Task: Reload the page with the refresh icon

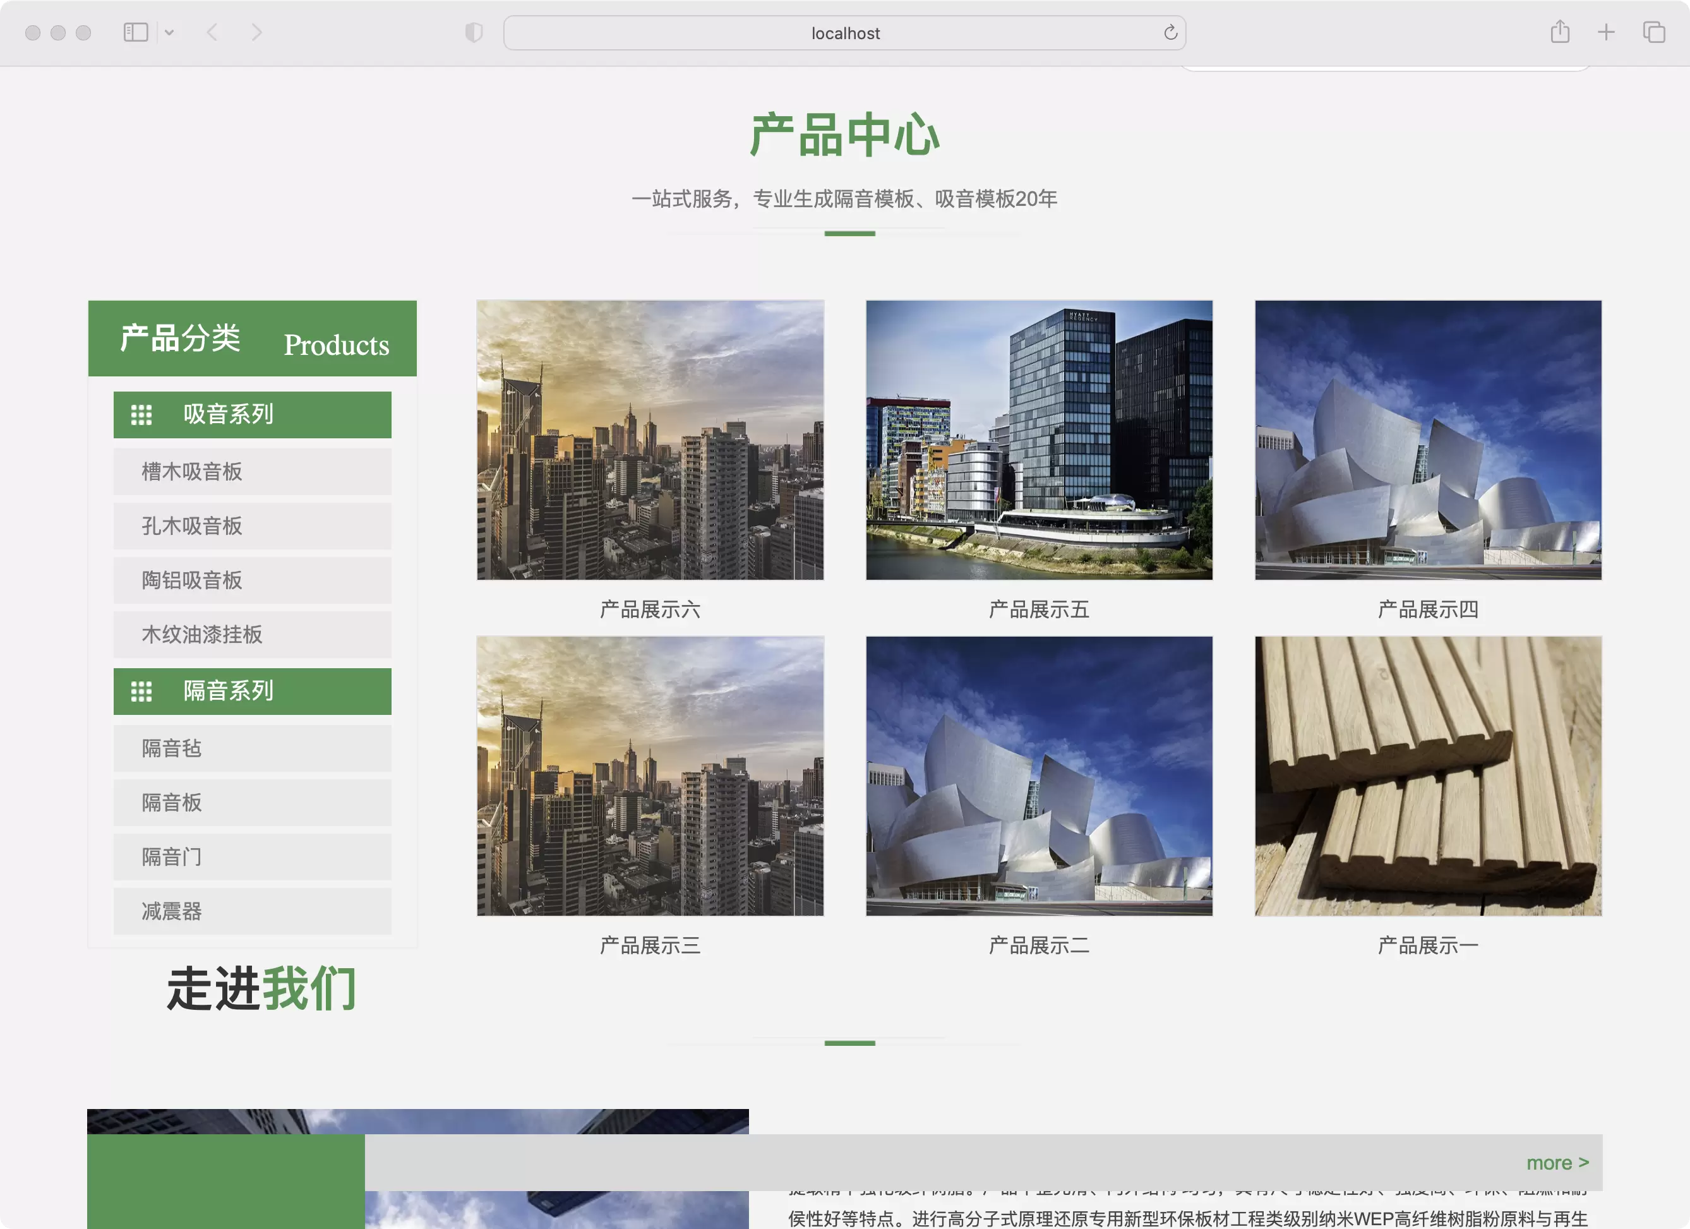Action: [1170, 33]
